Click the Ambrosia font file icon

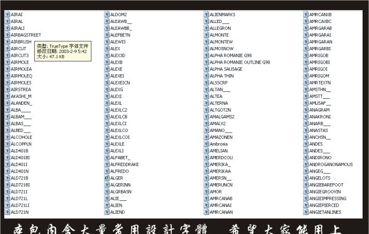pyautogui.click(x=206, y=144)
